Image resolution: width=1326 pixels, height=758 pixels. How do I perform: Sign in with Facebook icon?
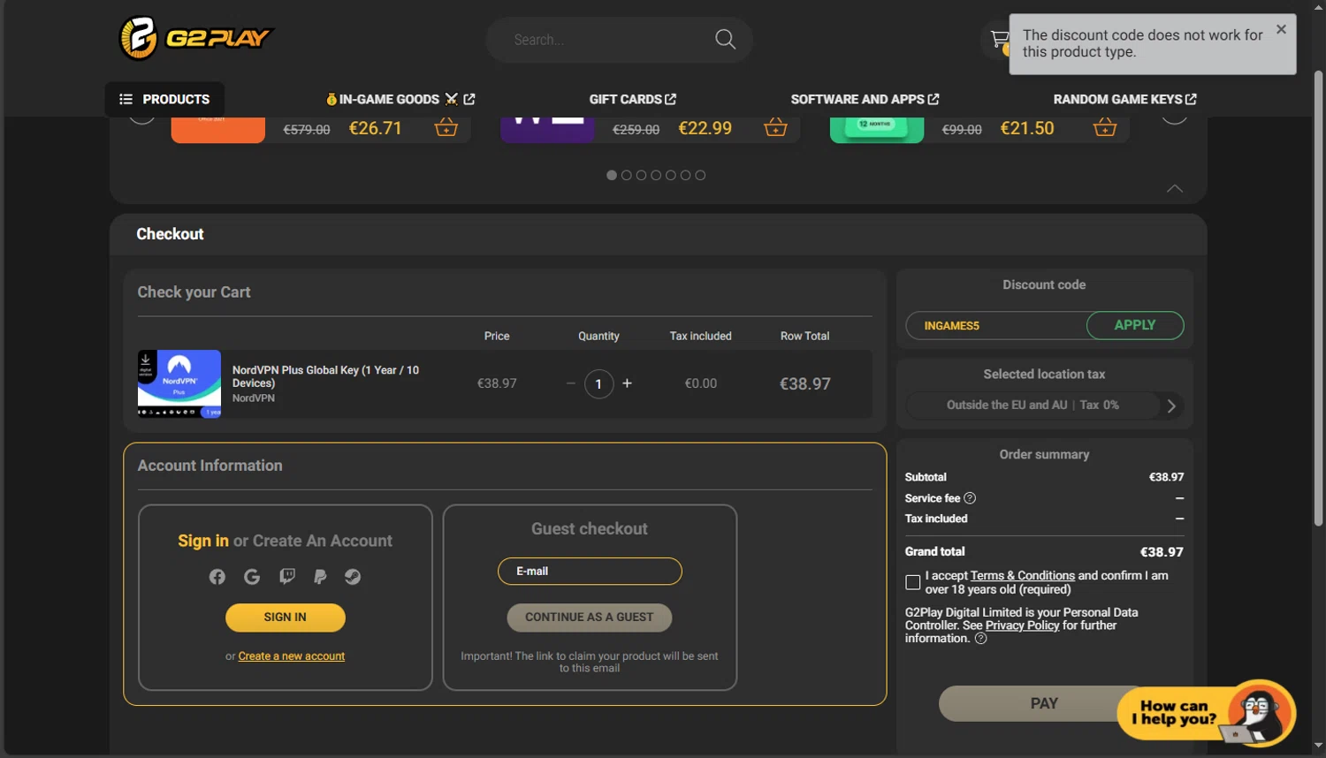217,577
